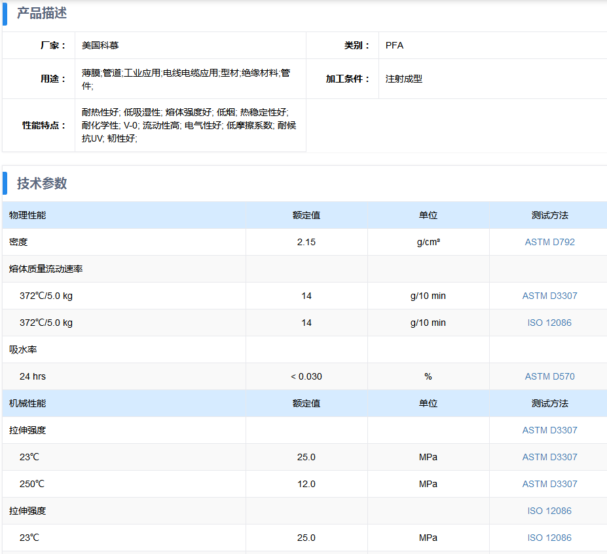
Task: Select the 24 hrs row label
Action: (33, 376)
